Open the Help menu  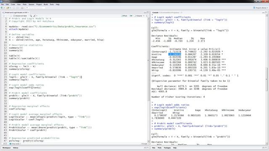[58, 5]
